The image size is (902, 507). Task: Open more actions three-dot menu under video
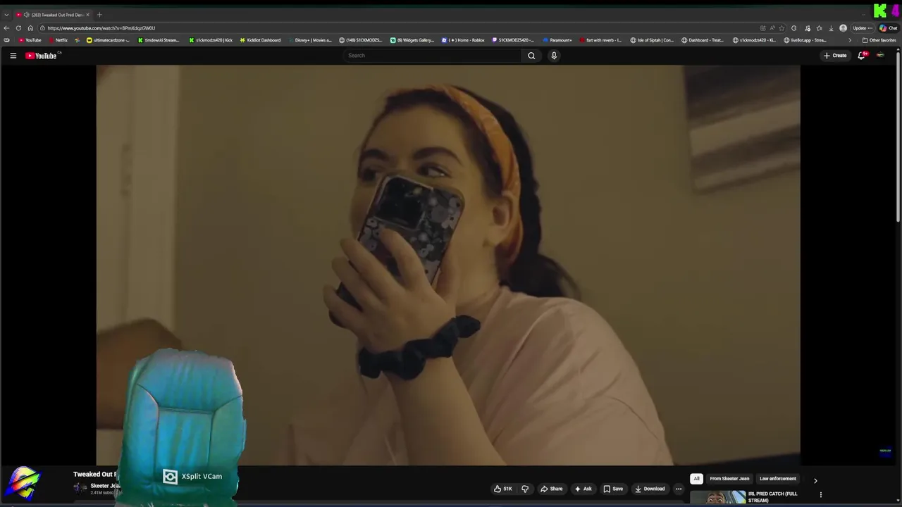pos(679,489)
